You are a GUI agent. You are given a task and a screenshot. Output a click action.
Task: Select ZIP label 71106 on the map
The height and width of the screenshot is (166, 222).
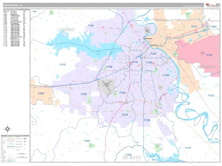coord(147,120)
